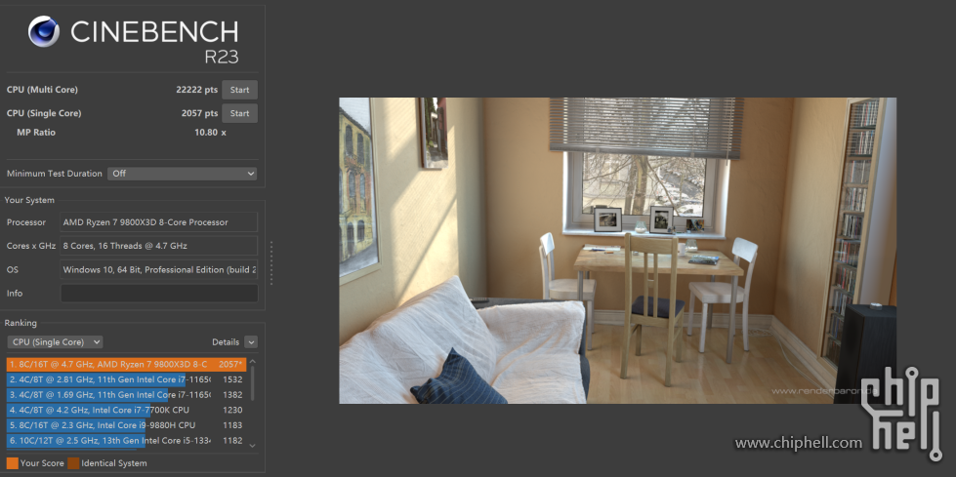Select ranking row 6 13th Gen Core i5
The width and height of the screenshot is (956, 477).
point(126,441)
